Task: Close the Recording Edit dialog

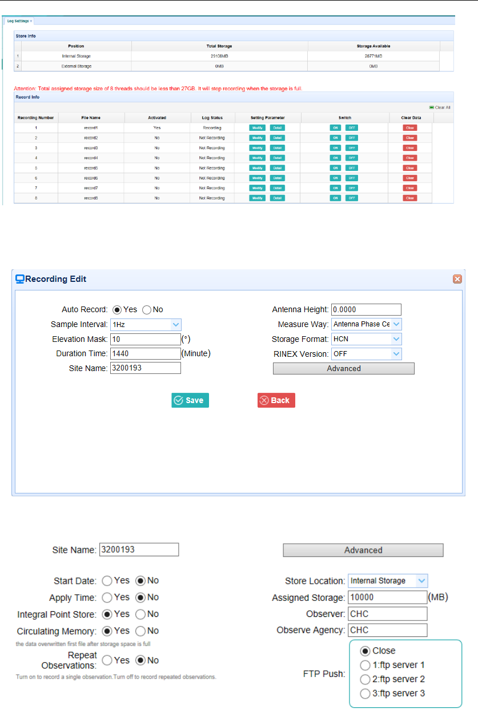Action: 457,279
